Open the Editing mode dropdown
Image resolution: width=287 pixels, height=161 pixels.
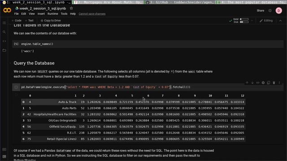click(x=266, y=21)
